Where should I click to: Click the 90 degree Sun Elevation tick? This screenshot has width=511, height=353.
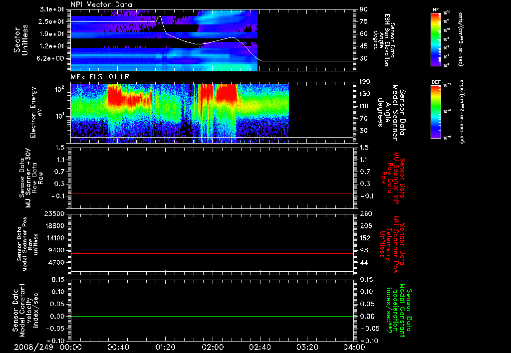(364, 9)
